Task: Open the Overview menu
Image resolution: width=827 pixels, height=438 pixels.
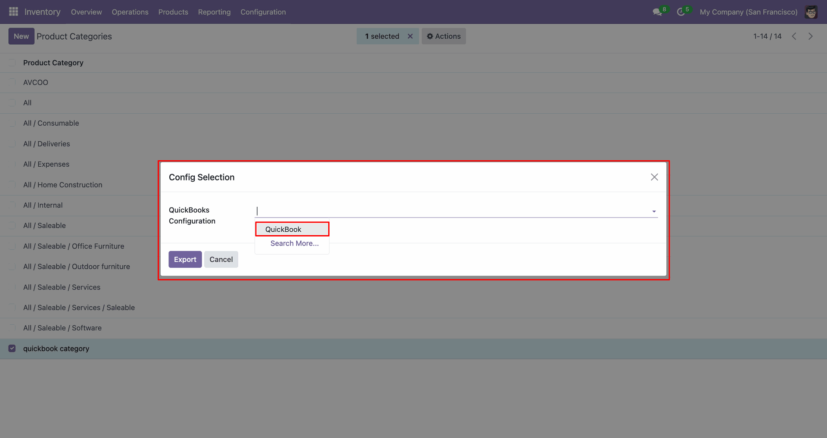Action: pos(87,12)
